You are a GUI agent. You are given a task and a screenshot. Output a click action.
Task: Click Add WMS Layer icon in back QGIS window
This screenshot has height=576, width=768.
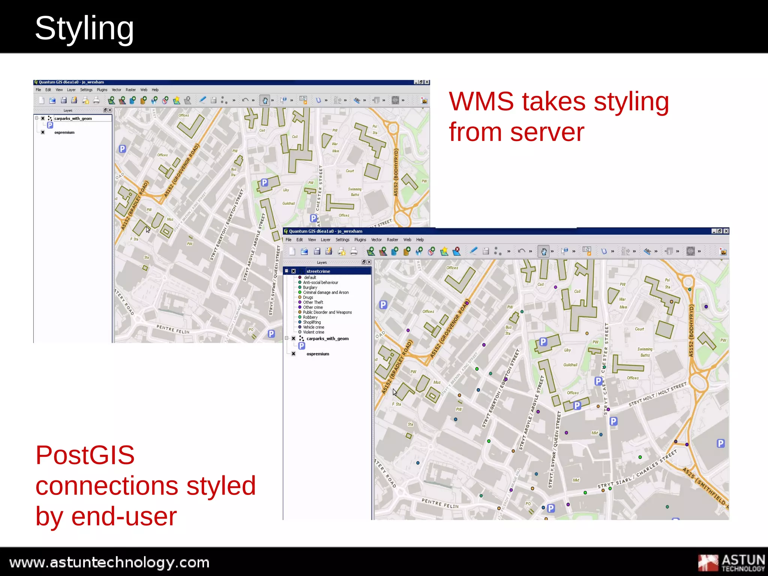click(x=154, y=100)
